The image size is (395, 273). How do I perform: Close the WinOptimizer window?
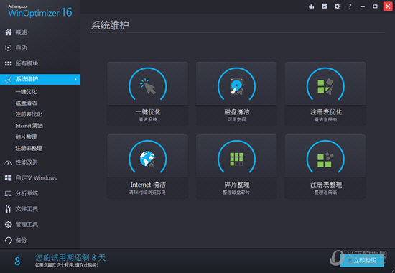tap(388, 6)
